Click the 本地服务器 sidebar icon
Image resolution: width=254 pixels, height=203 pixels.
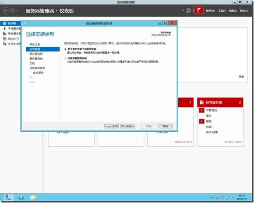click(5, 28)
